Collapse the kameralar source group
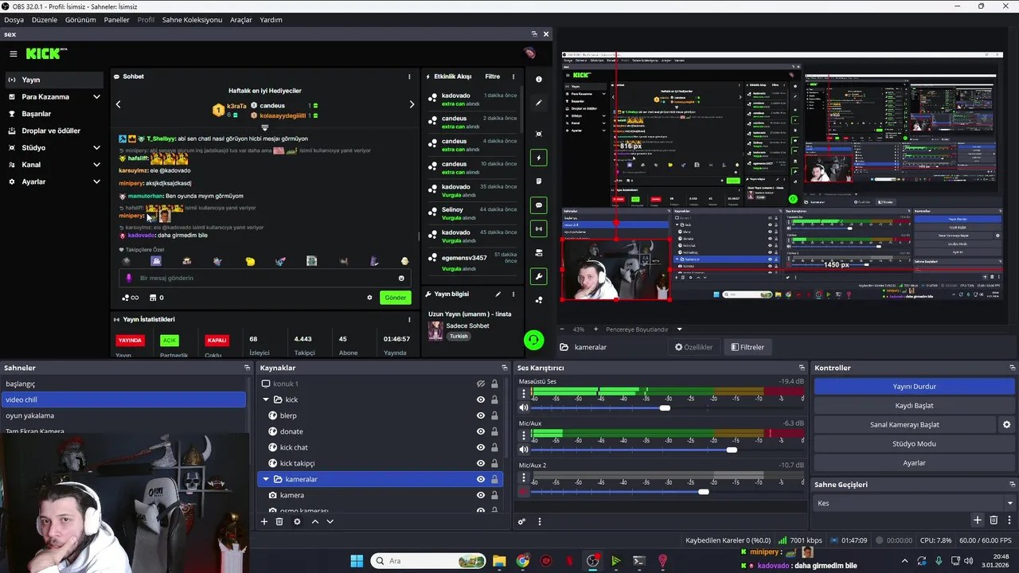The image size is (1019, 573). click(266, 479)
